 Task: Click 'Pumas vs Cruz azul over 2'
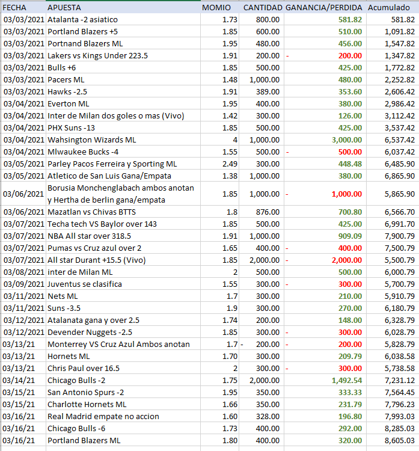click(123, 248)
